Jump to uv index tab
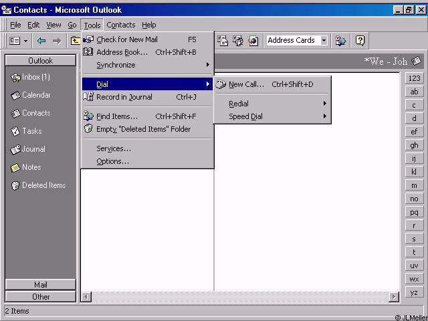The width and height of the screenshot is (428, 321). pyautogui.click(x=414, y=265)
